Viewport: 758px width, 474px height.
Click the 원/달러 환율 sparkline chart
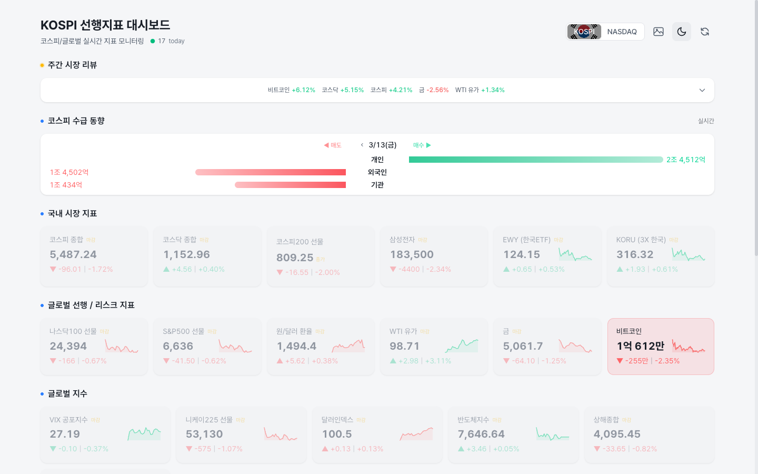pyautogui.click(x=348, y=346)
